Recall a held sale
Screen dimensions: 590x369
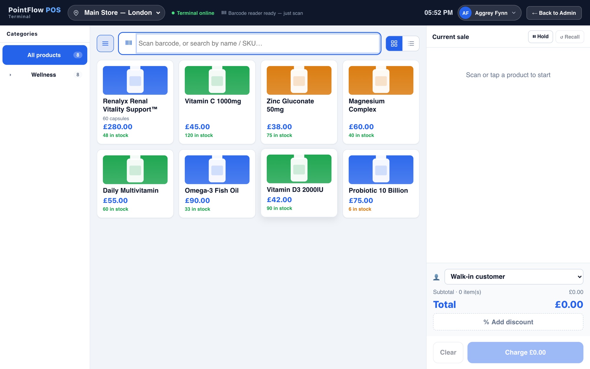tap(569, 37)
